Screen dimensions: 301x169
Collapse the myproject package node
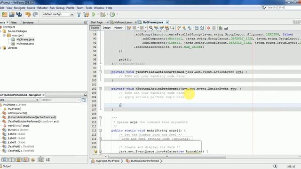pos(4,36)
